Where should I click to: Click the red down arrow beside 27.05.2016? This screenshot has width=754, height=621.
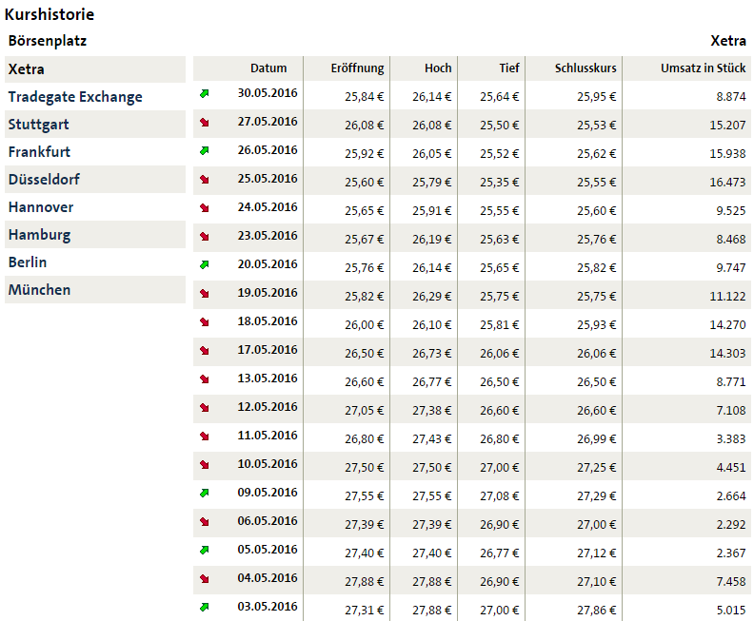(x=204, y=123)
